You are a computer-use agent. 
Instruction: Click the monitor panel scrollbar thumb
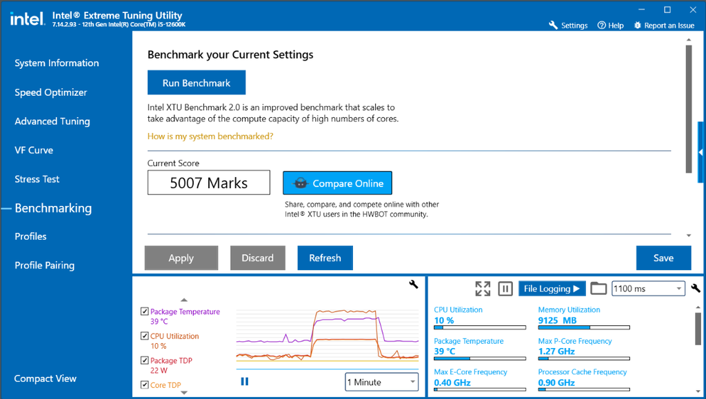698,329
